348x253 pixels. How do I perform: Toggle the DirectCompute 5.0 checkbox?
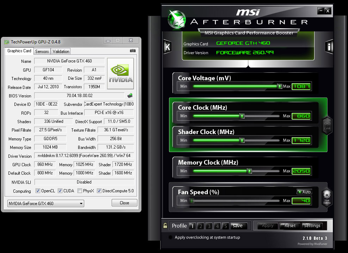(x=99, y=191)
